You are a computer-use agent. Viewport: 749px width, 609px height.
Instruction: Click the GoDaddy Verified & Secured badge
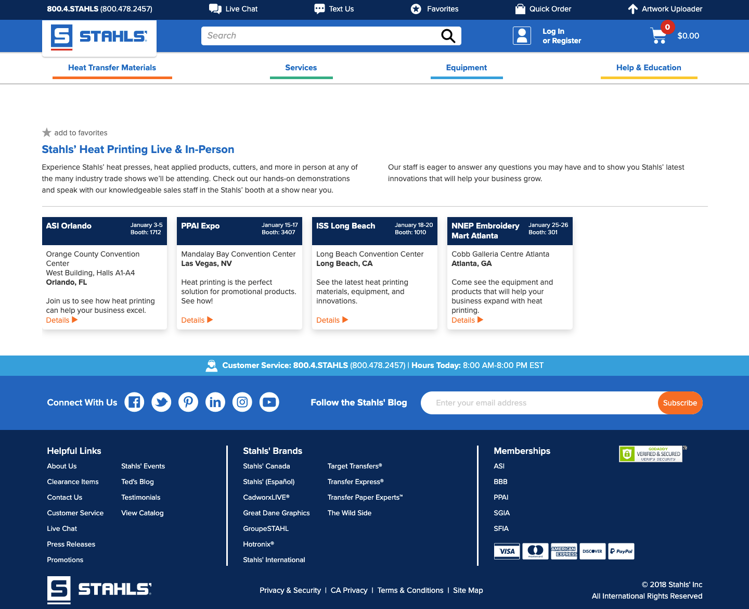[651, 454]
